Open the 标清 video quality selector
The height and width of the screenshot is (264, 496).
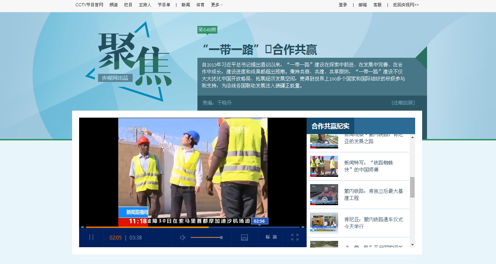point(271,237)
